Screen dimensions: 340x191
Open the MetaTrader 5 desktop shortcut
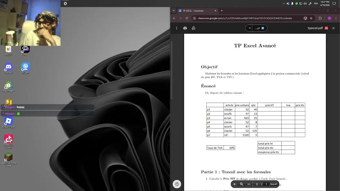pyautogui.click(x=8, y=86)
